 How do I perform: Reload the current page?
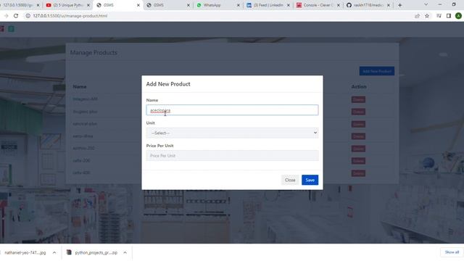click(x=16, y=16)
